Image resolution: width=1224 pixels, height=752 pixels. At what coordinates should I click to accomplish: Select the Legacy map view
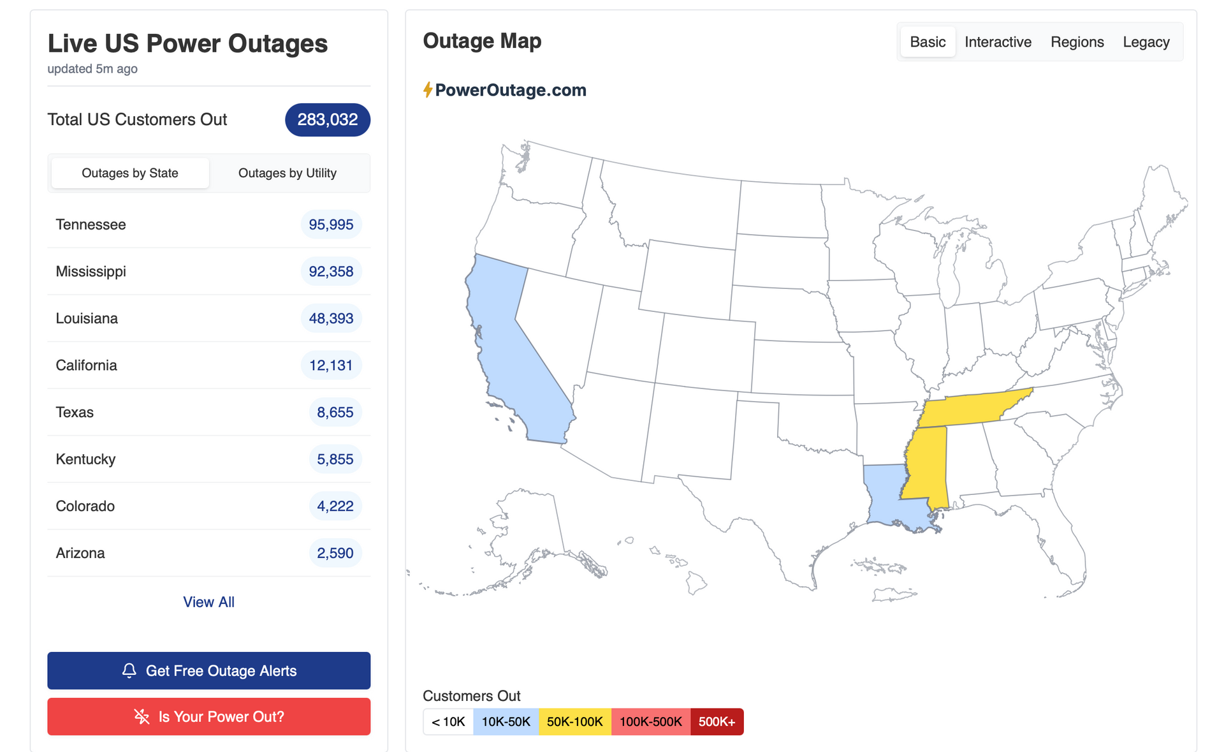(1146, 42)
